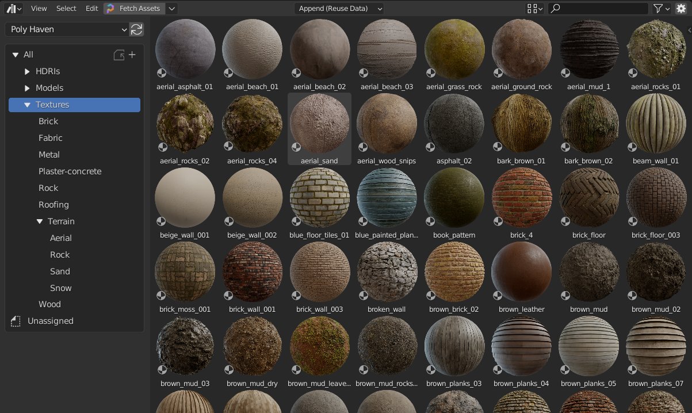Open the Edit menu

pos(91,9)
